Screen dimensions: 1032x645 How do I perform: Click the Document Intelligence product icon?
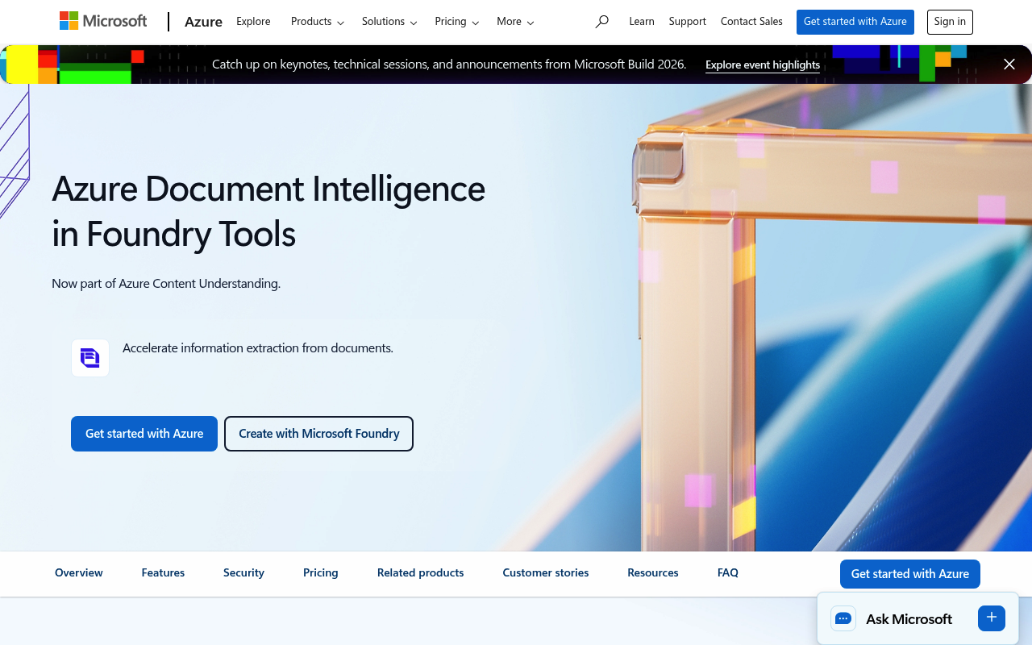(90, 358)
